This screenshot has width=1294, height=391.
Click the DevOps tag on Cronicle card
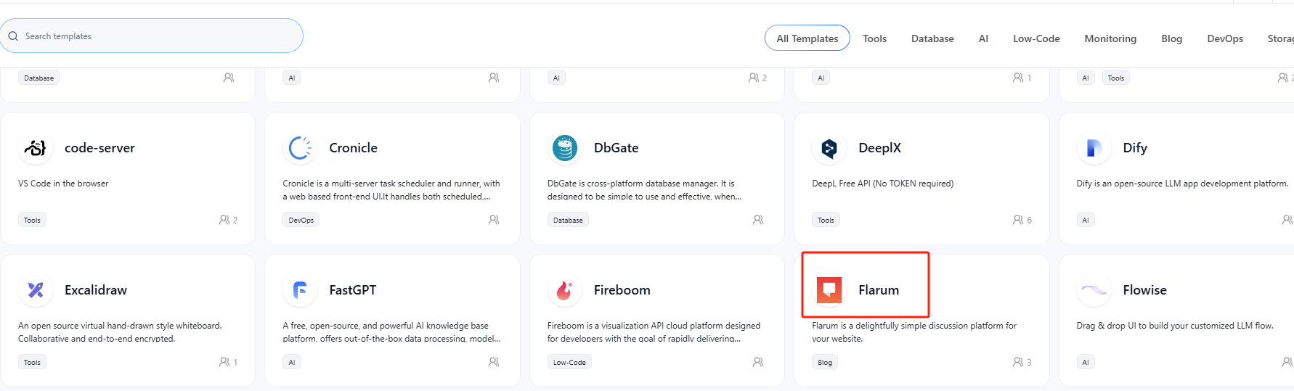(x=301, y=220)
